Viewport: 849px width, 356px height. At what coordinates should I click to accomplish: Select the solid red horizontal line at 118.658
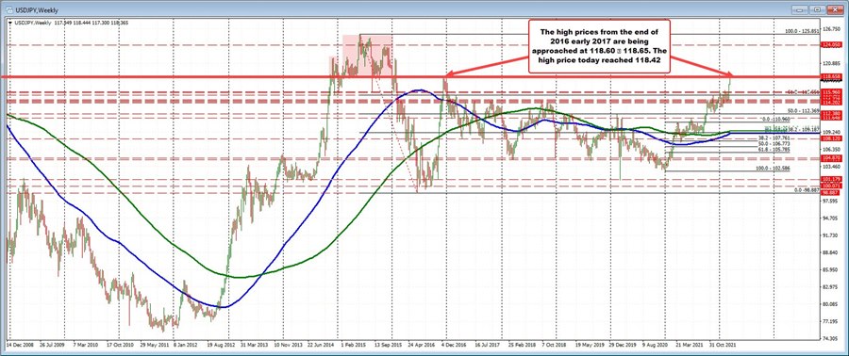click(411, 77)
